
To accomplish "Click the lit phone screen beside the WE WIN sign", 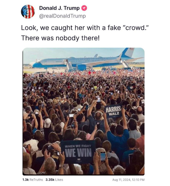I will 103,156.
